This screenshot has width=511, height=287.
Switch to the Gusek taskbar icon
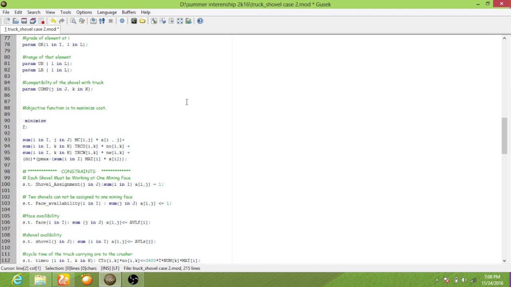click(x=110, y=280)
